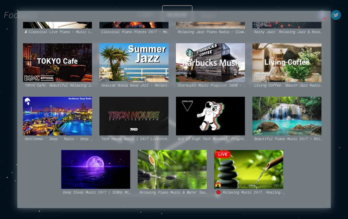Play the Art of High Tech Minimal stream
348x219 pixels.
pyautogui.click(x=210, y=116)
